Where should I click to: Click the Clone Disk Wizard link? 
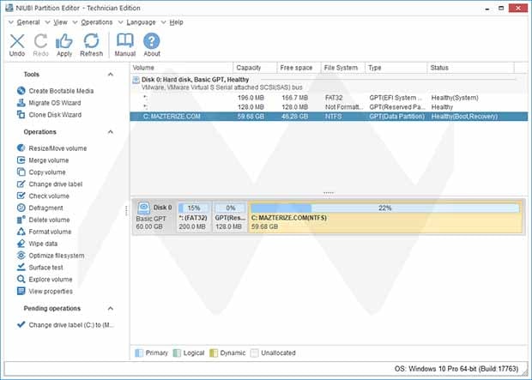click(55, 115)
